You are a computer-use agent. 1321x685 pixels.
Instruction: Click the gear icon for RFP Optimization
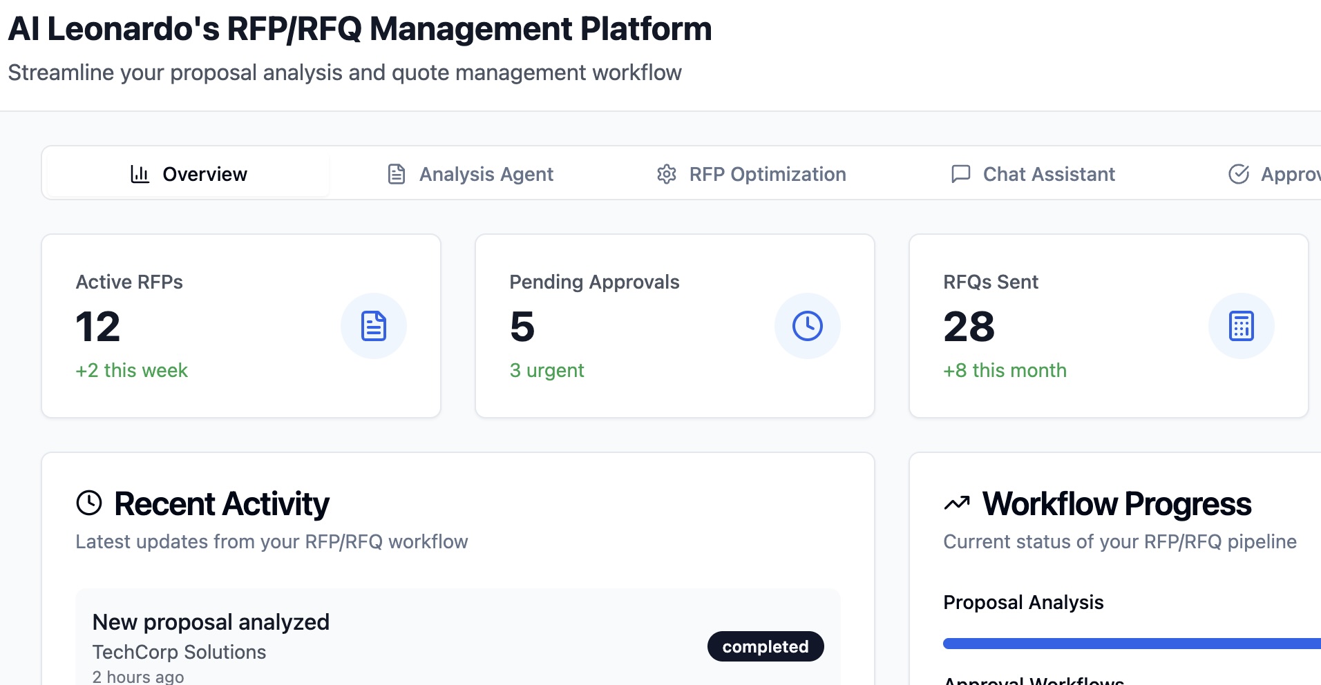click(x=666, y=174)
